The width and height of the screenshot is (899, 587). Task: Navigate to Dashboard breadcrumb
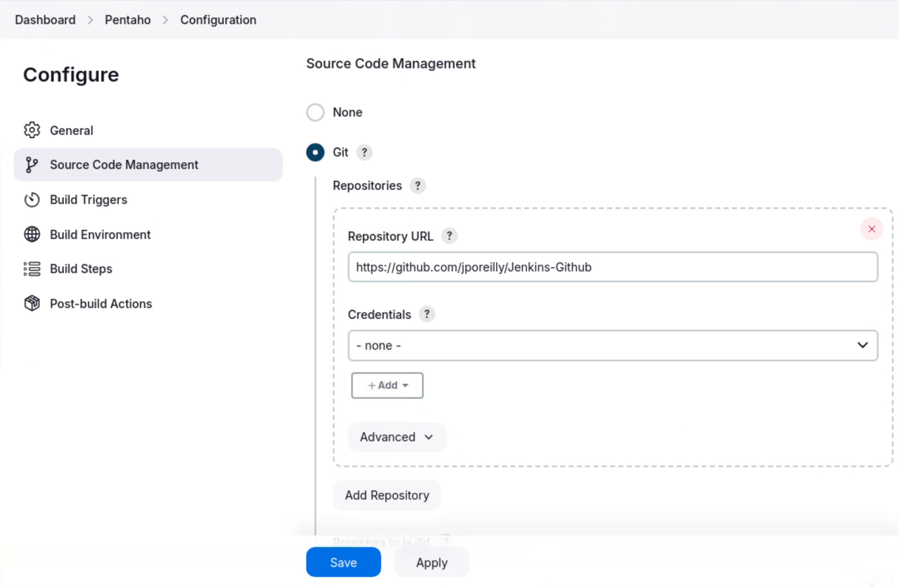pos(45,20)
